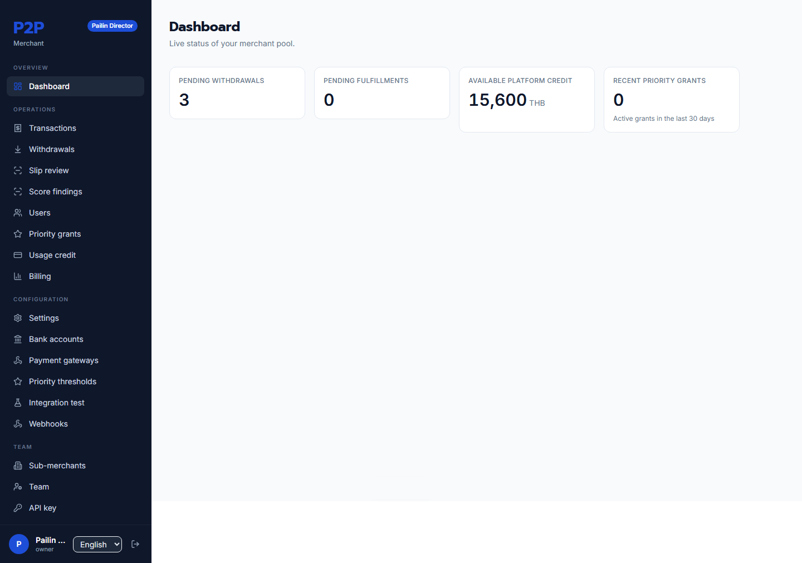
Task: Click the Priority thresholds star icon
Action: [18, 381]
